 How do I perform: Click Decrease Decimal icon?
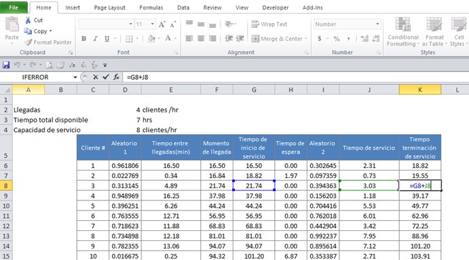[x=376, y=39]
